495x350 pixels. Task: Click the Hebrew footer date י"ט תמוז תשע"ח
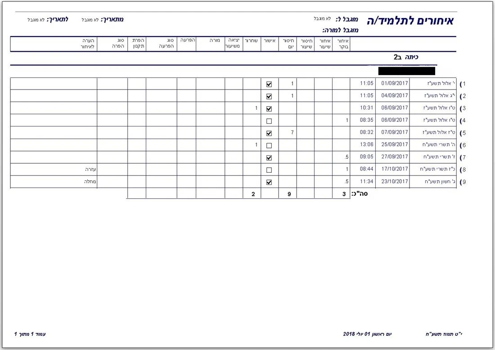point(444,334)
